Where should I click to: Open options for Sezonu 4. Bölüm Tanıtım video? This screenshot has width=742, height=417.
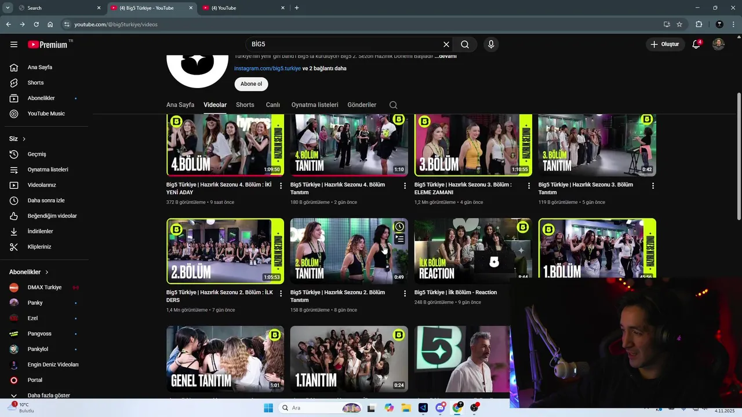pyautogui.click(x=405, y=186)
